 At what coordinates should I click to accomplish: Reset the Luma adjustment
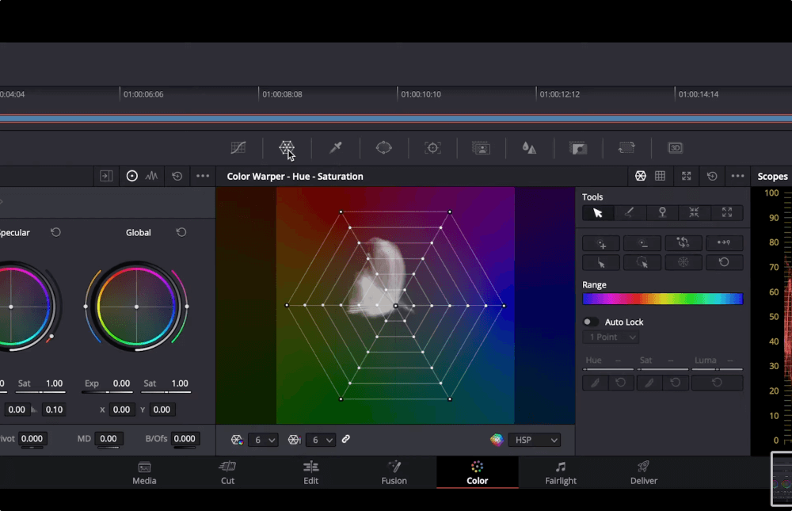[x=718, y=383]
